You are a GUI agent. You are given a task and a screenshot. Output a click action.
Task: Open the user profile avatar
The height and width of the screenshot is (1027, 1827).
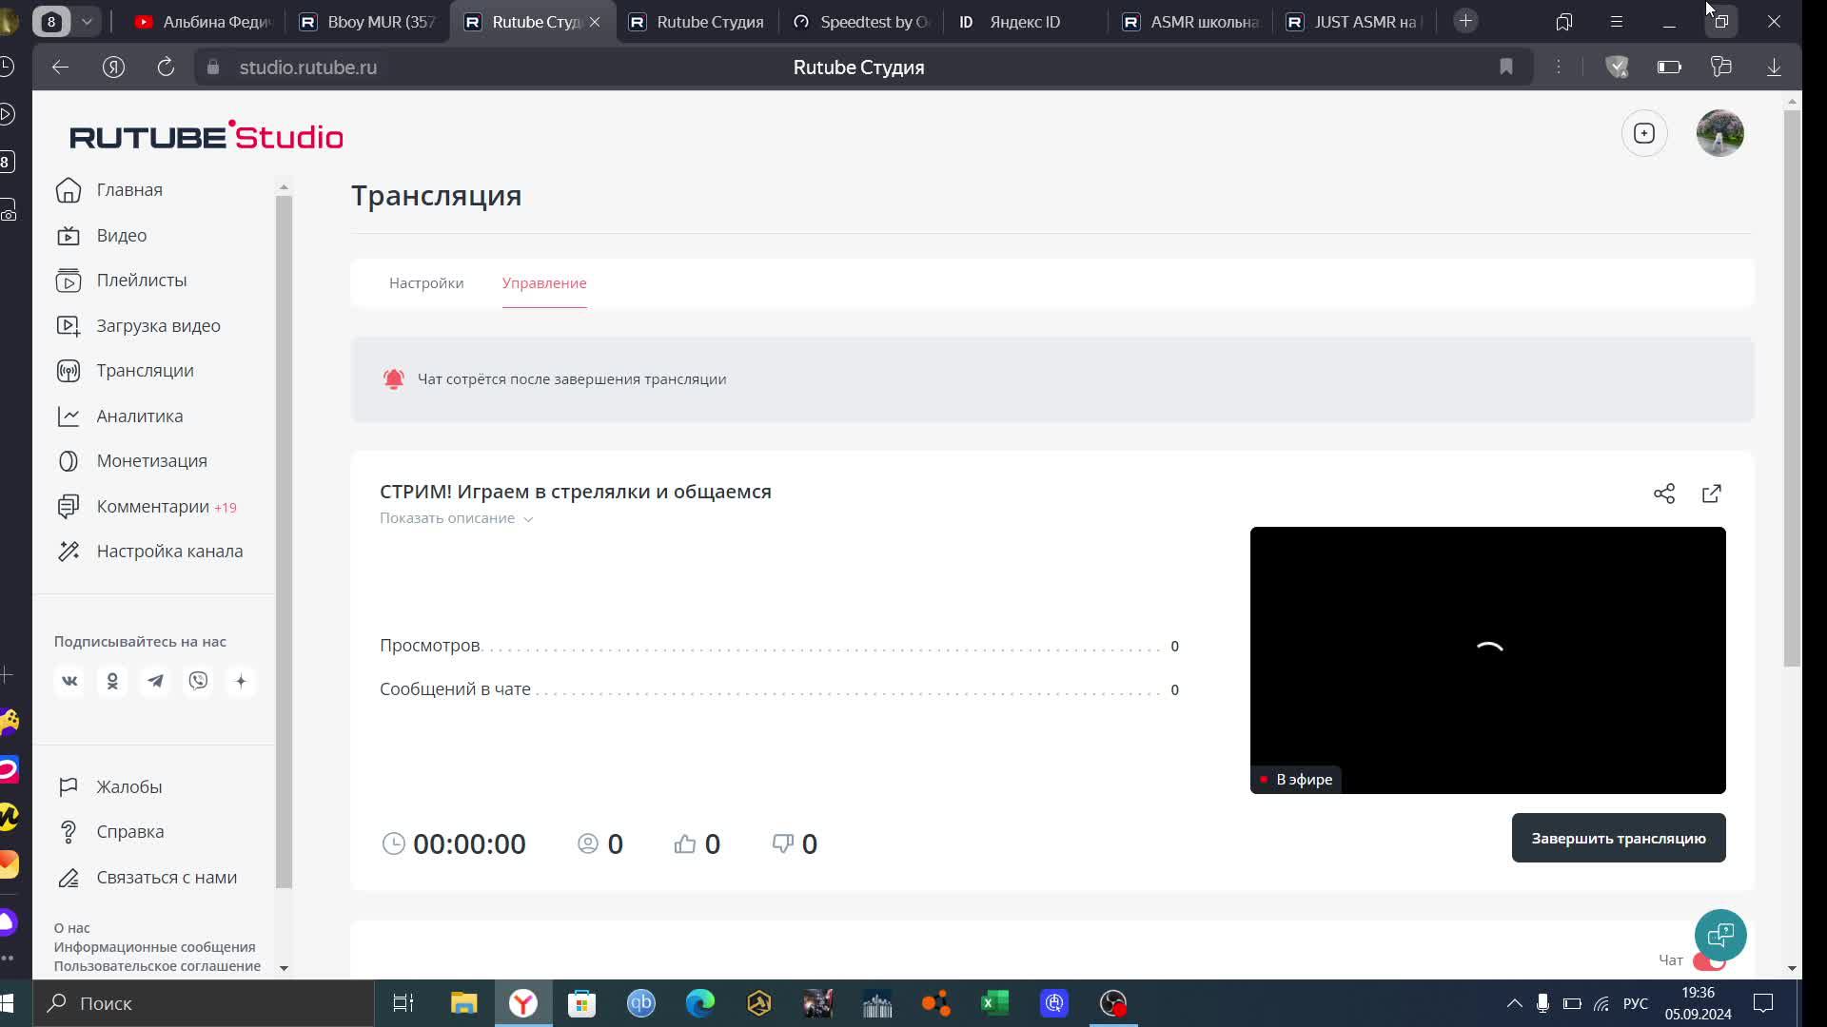click(x=1720, y=133)
